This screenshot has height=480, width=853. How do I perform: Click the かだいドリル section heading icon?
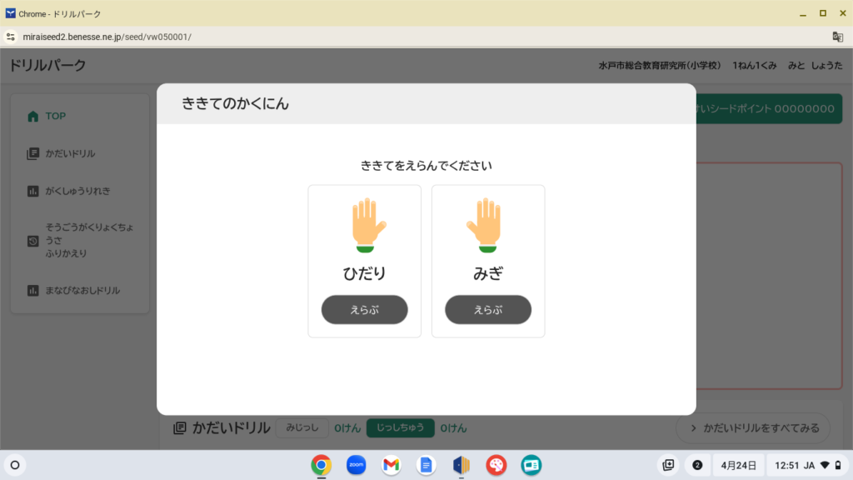(x=180, y=428)
